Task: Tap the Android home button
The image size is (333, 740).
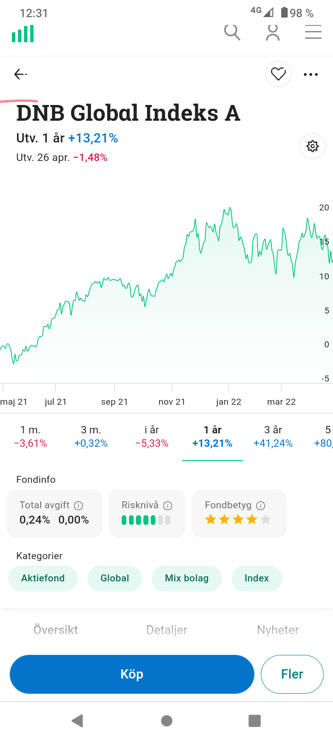Action: [x=167, y=721]
